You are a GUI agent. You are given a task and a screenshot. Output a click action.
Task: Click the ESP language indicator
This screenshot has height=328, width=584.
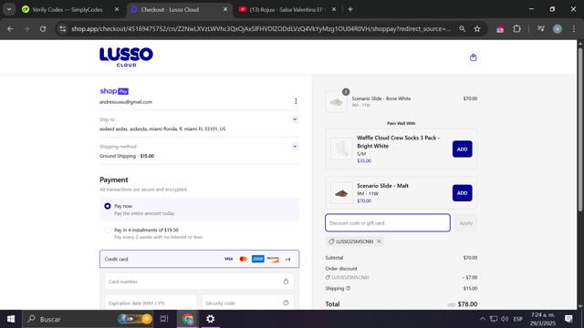(x=517, y=319)
